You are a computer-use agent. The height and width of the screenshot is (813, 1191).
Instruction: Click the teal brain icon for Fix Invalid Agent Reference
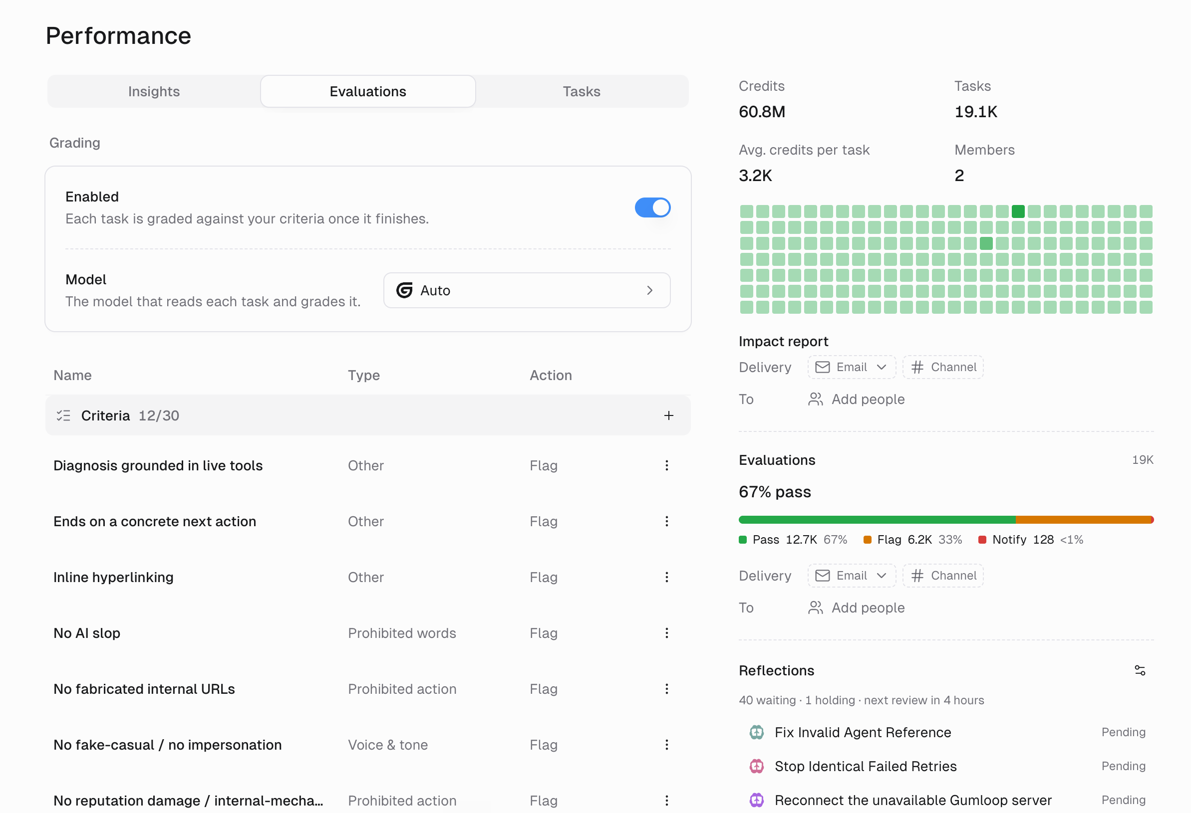[x=756, y=733]
